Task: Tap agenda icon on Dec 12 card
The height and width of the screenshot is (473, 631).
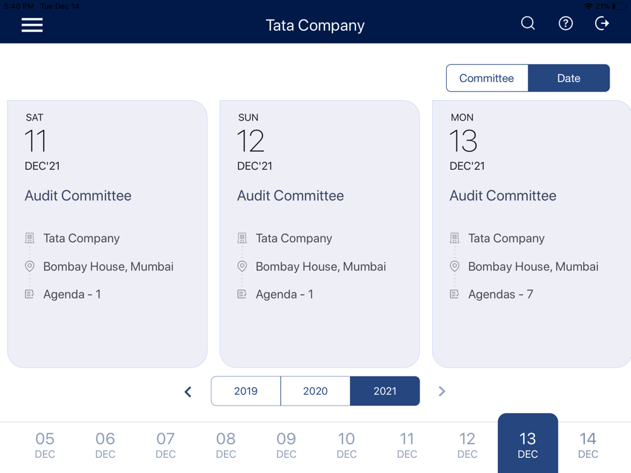Action: pyautogui.click(x=242, y=294)
